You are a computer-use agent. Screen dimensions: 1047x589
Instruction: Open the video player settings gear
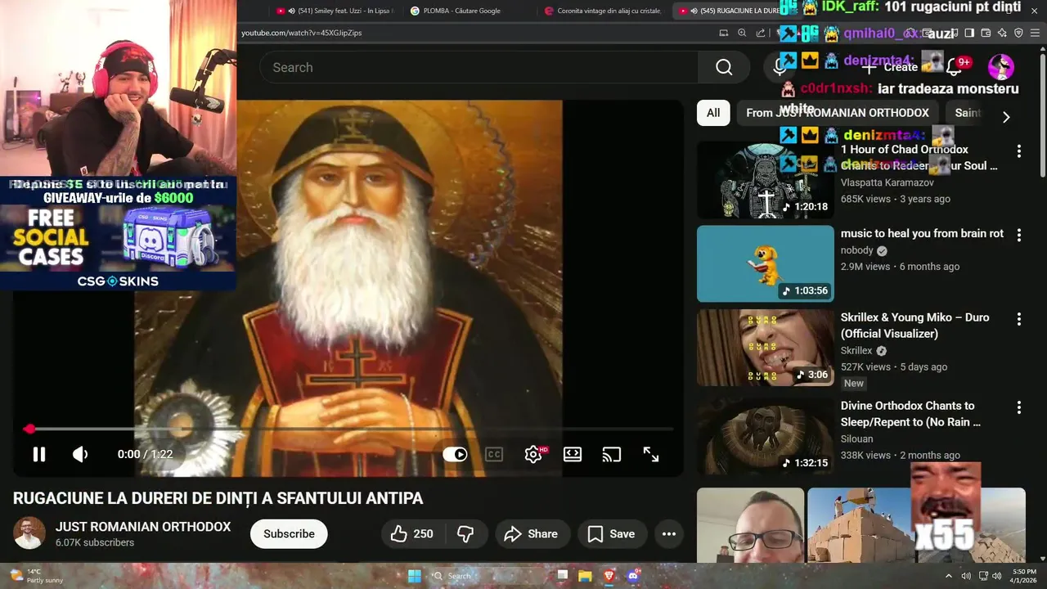[533, 454]
